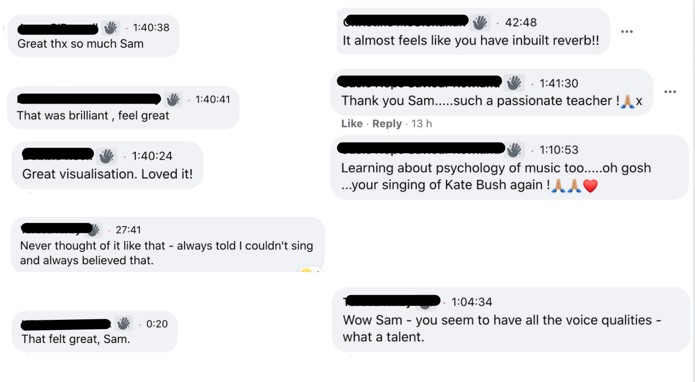Viewport: 695px width, 382px height.
Task: Jump to video timestamp 1:04:34
Action: coord(471,302)
